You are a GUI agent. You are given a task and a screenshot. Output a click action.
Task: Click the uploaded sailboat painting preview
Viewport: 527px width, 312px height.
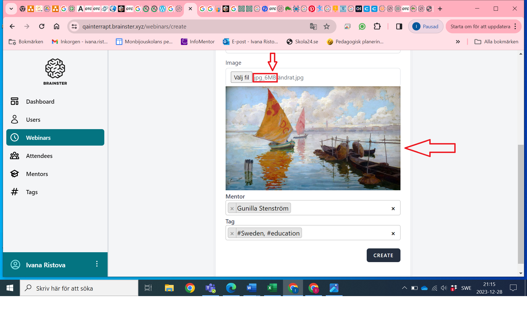(313, 138)
